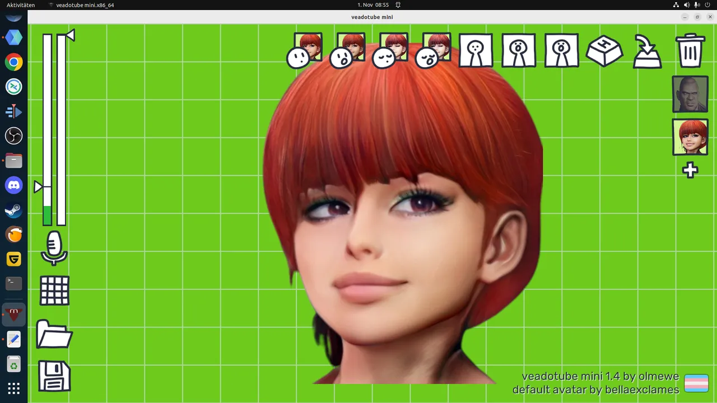This screenshot has height=403, width=717.
Task: Open Discord from the dock
Action: tap(14, 185)
